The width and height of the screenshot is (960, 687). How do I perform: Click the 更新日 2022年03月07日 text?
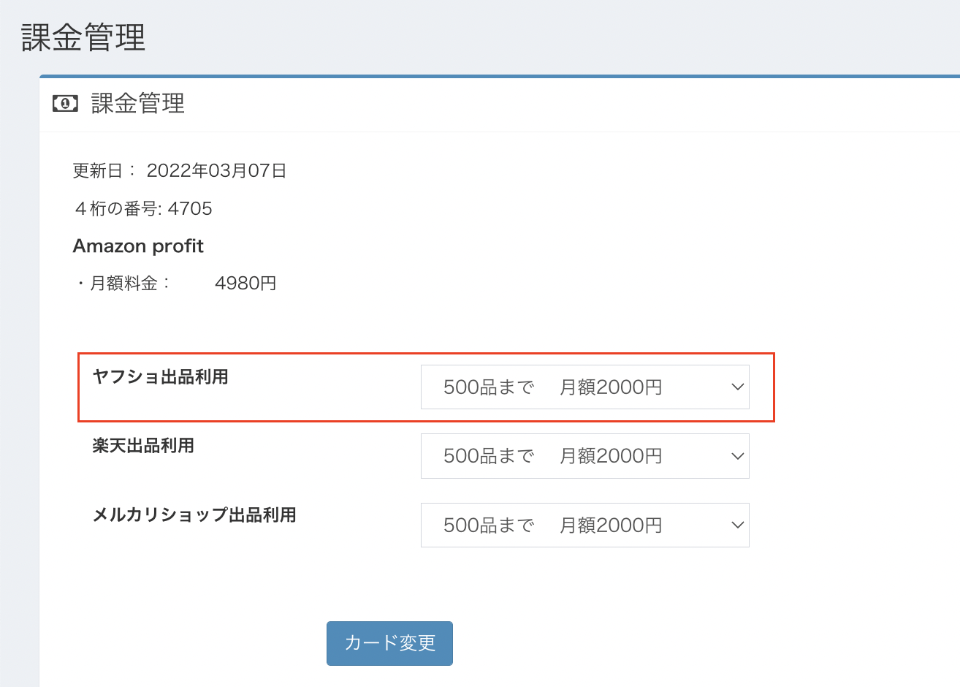tap(180, 171)
